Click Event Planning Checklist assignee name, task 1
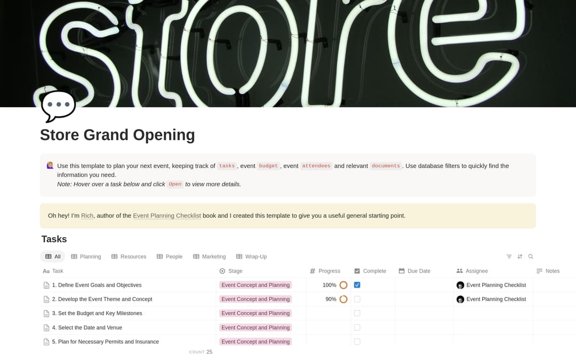The width and height of the screenshot is (576, 359). coord(497,285)
